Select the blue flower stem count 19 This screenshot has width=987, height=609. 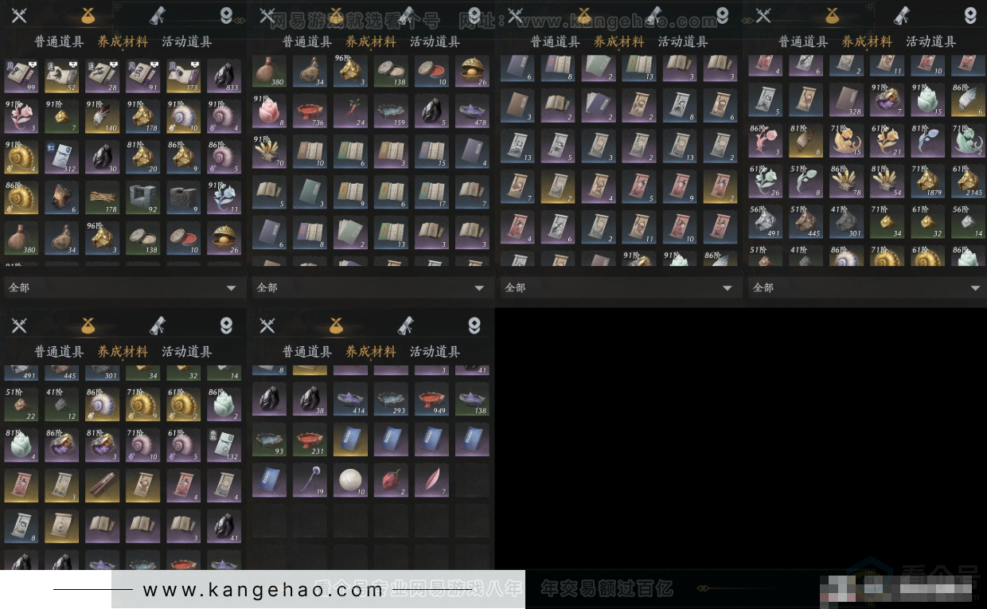point(310,481)
